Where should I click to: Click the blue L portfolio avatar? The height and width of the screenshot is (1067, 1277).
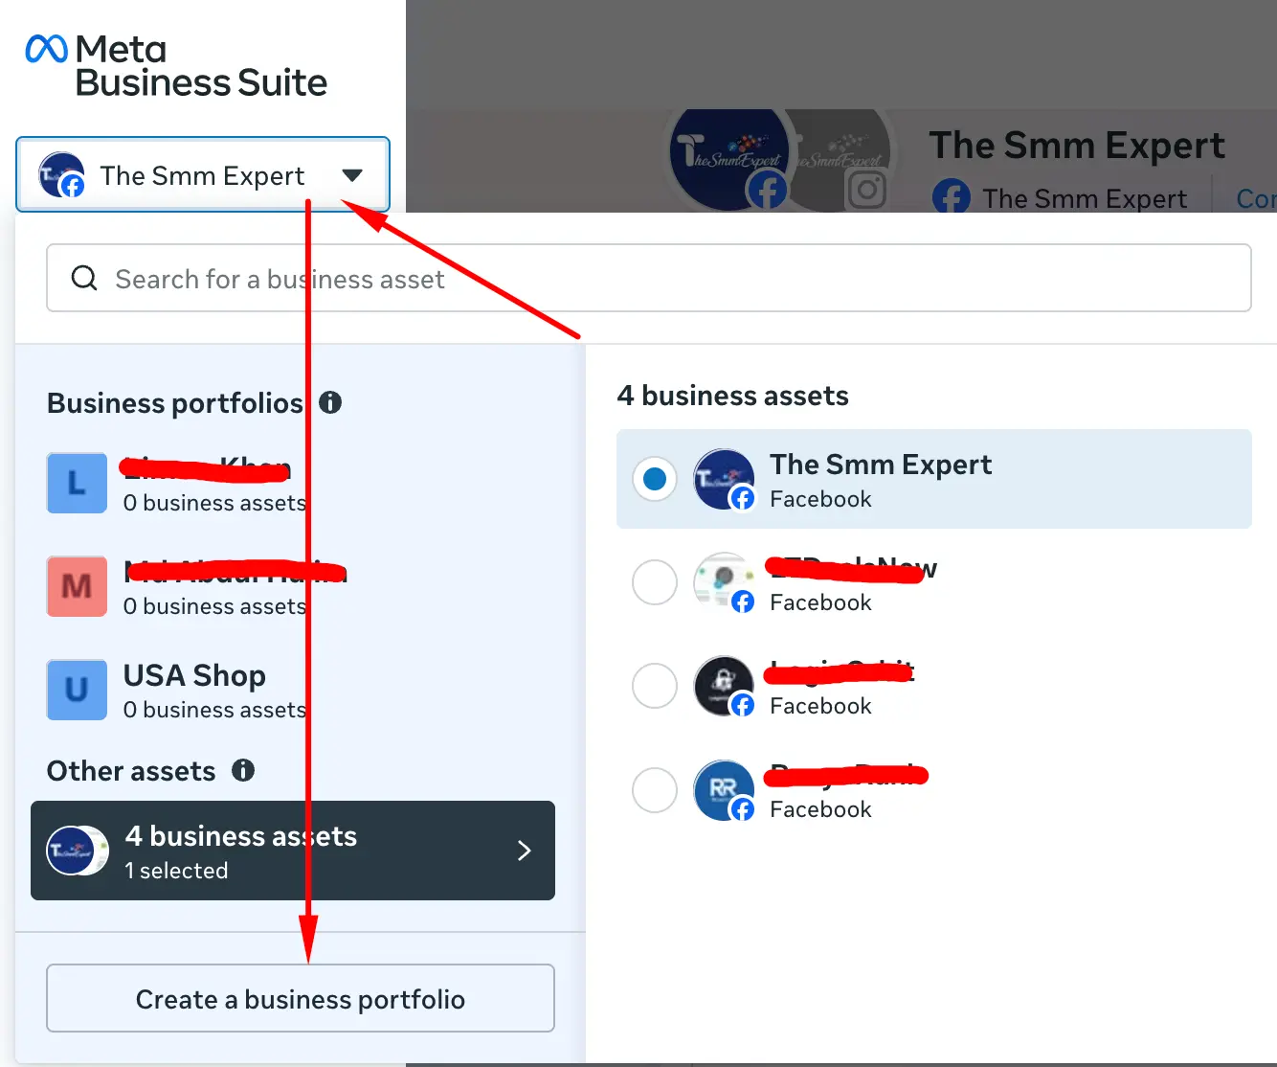coord(77,483)
